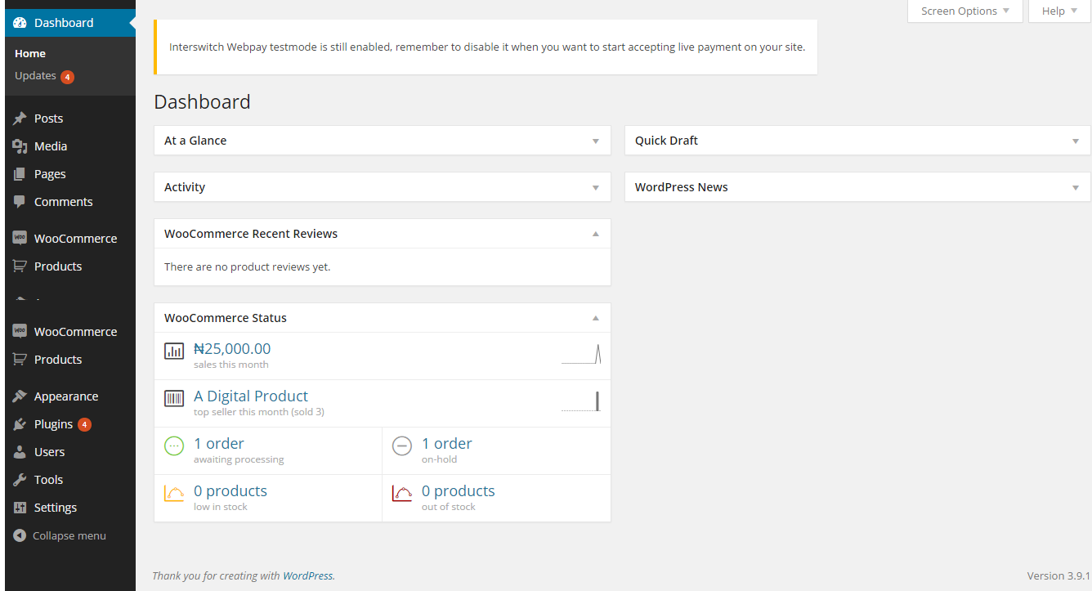Open the A Digital Product top seller link
Viewport: 1092px width, 591px height.
(251, 396)
